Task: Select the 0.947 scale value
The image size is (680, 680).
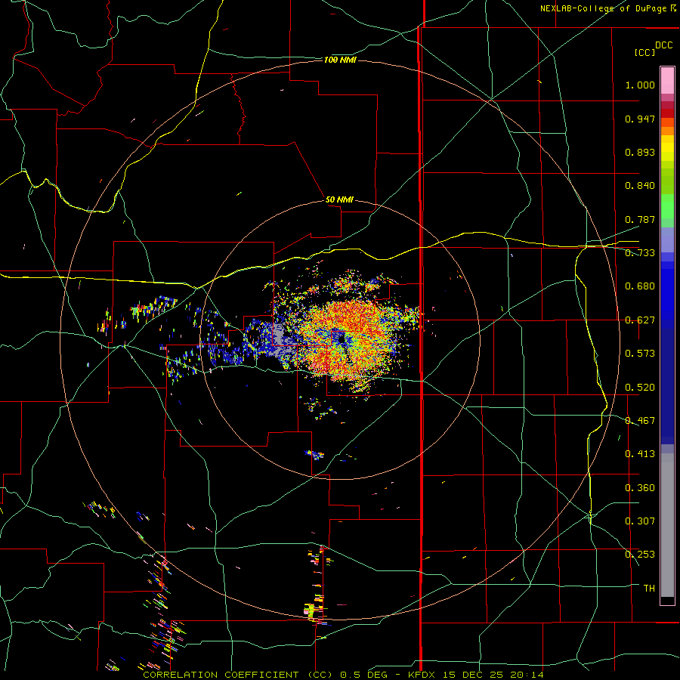Action: click(640, 119)
